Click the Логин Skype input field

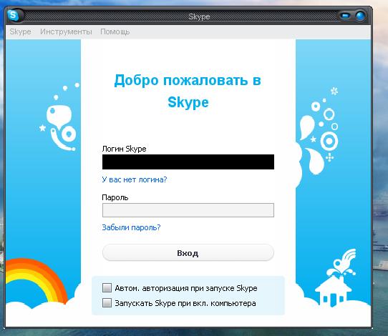(x=188, y=162)
